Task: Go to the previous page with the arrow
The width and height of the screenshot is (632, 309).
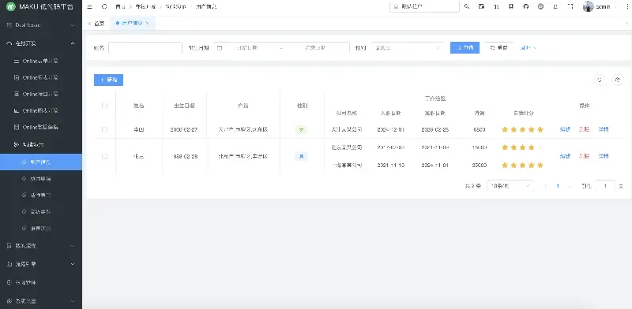Action: pyautogui.click(x=546, y=186)
